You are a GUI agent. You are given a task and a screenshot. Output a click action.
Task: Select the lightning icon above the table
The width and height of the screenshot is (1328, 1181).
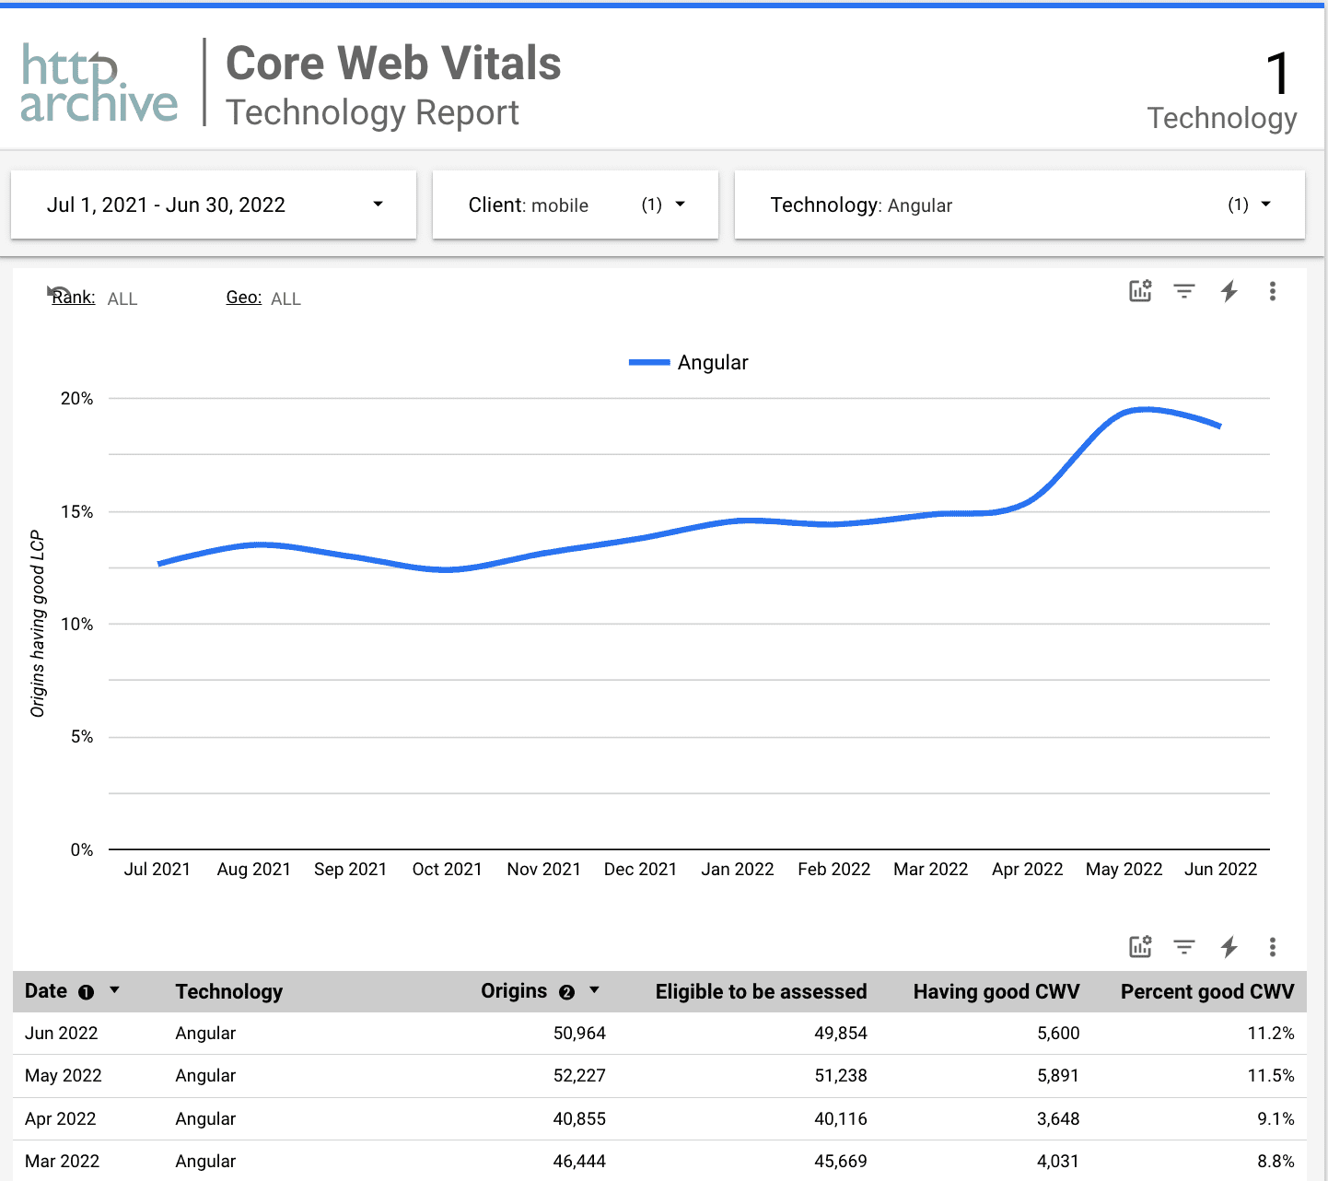1229,946
